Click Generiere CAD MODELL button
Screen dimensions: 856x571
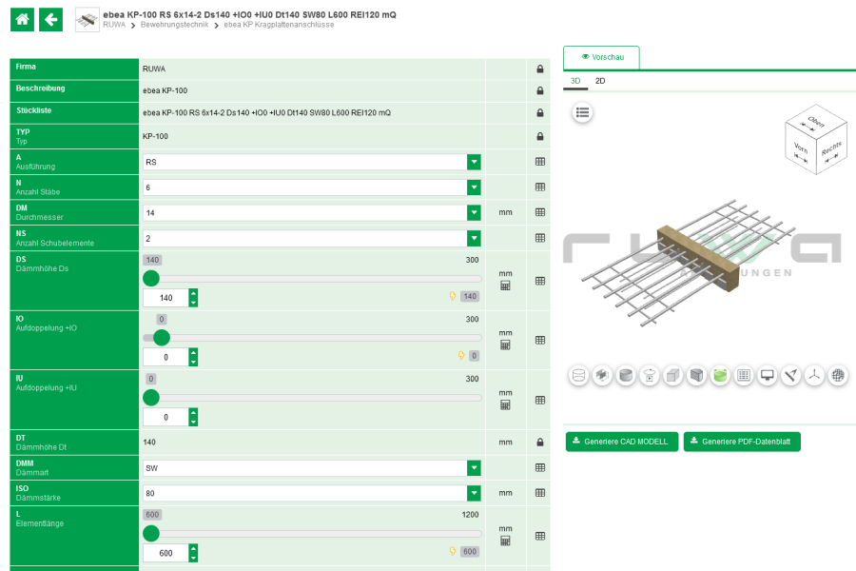point(622,442)
